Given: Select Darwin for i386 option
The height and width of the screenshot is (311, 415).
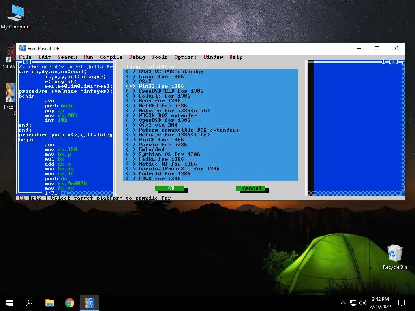Looking at the screenshot, I should tap(156, 145).
